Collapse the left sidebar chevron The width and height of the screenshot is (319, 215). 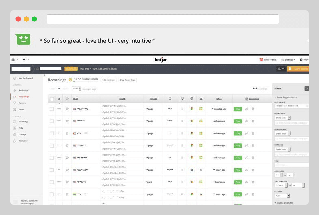point(45,75)
